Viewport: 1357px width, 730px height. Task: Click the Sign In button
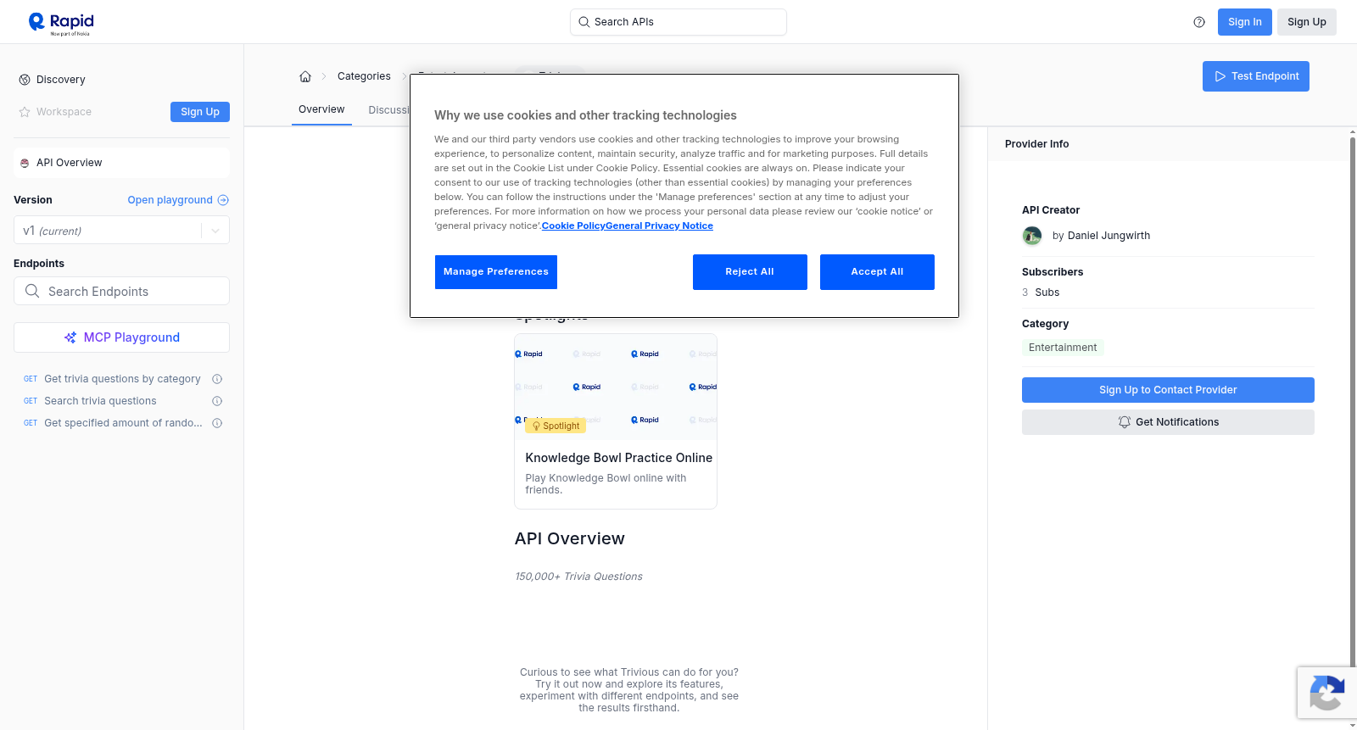1245,22
